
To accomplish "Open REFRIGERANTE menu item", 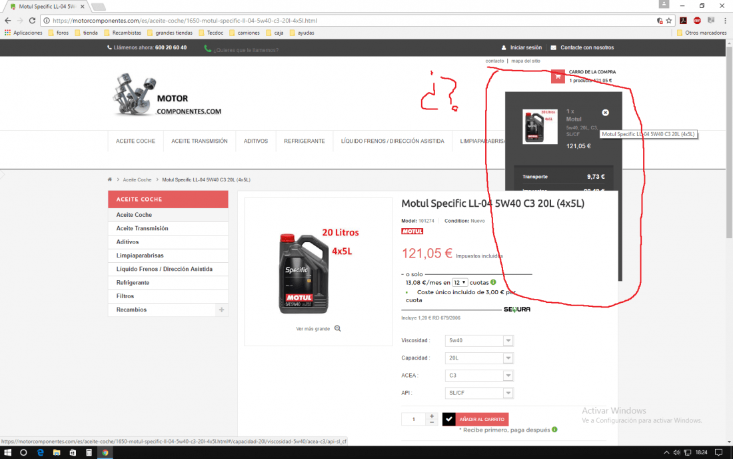I will 305,141.
